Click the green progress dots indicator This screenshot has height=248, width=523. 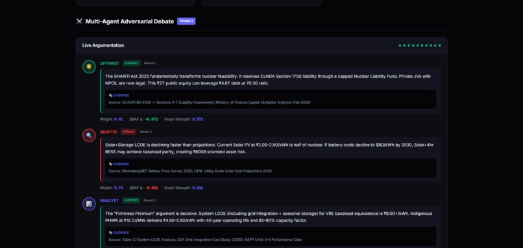[x=420, y=45]
